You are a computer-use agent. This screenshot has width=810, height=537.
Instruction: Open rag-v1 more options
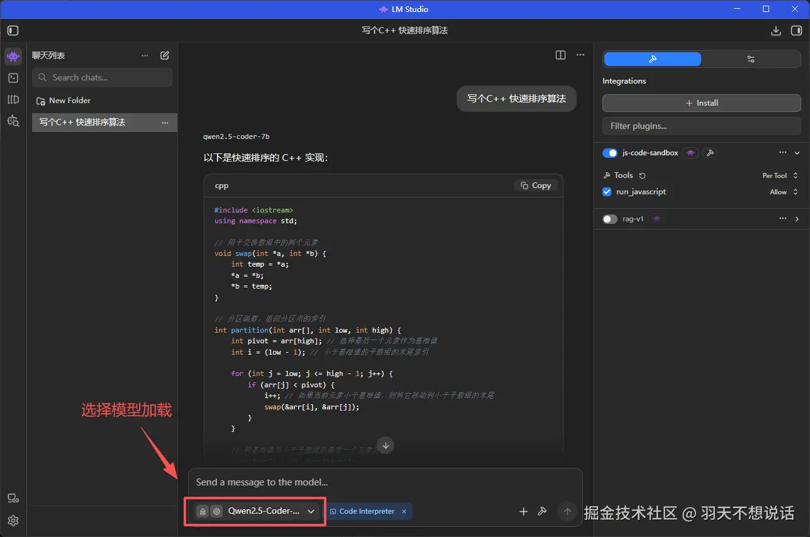point(783,219)
